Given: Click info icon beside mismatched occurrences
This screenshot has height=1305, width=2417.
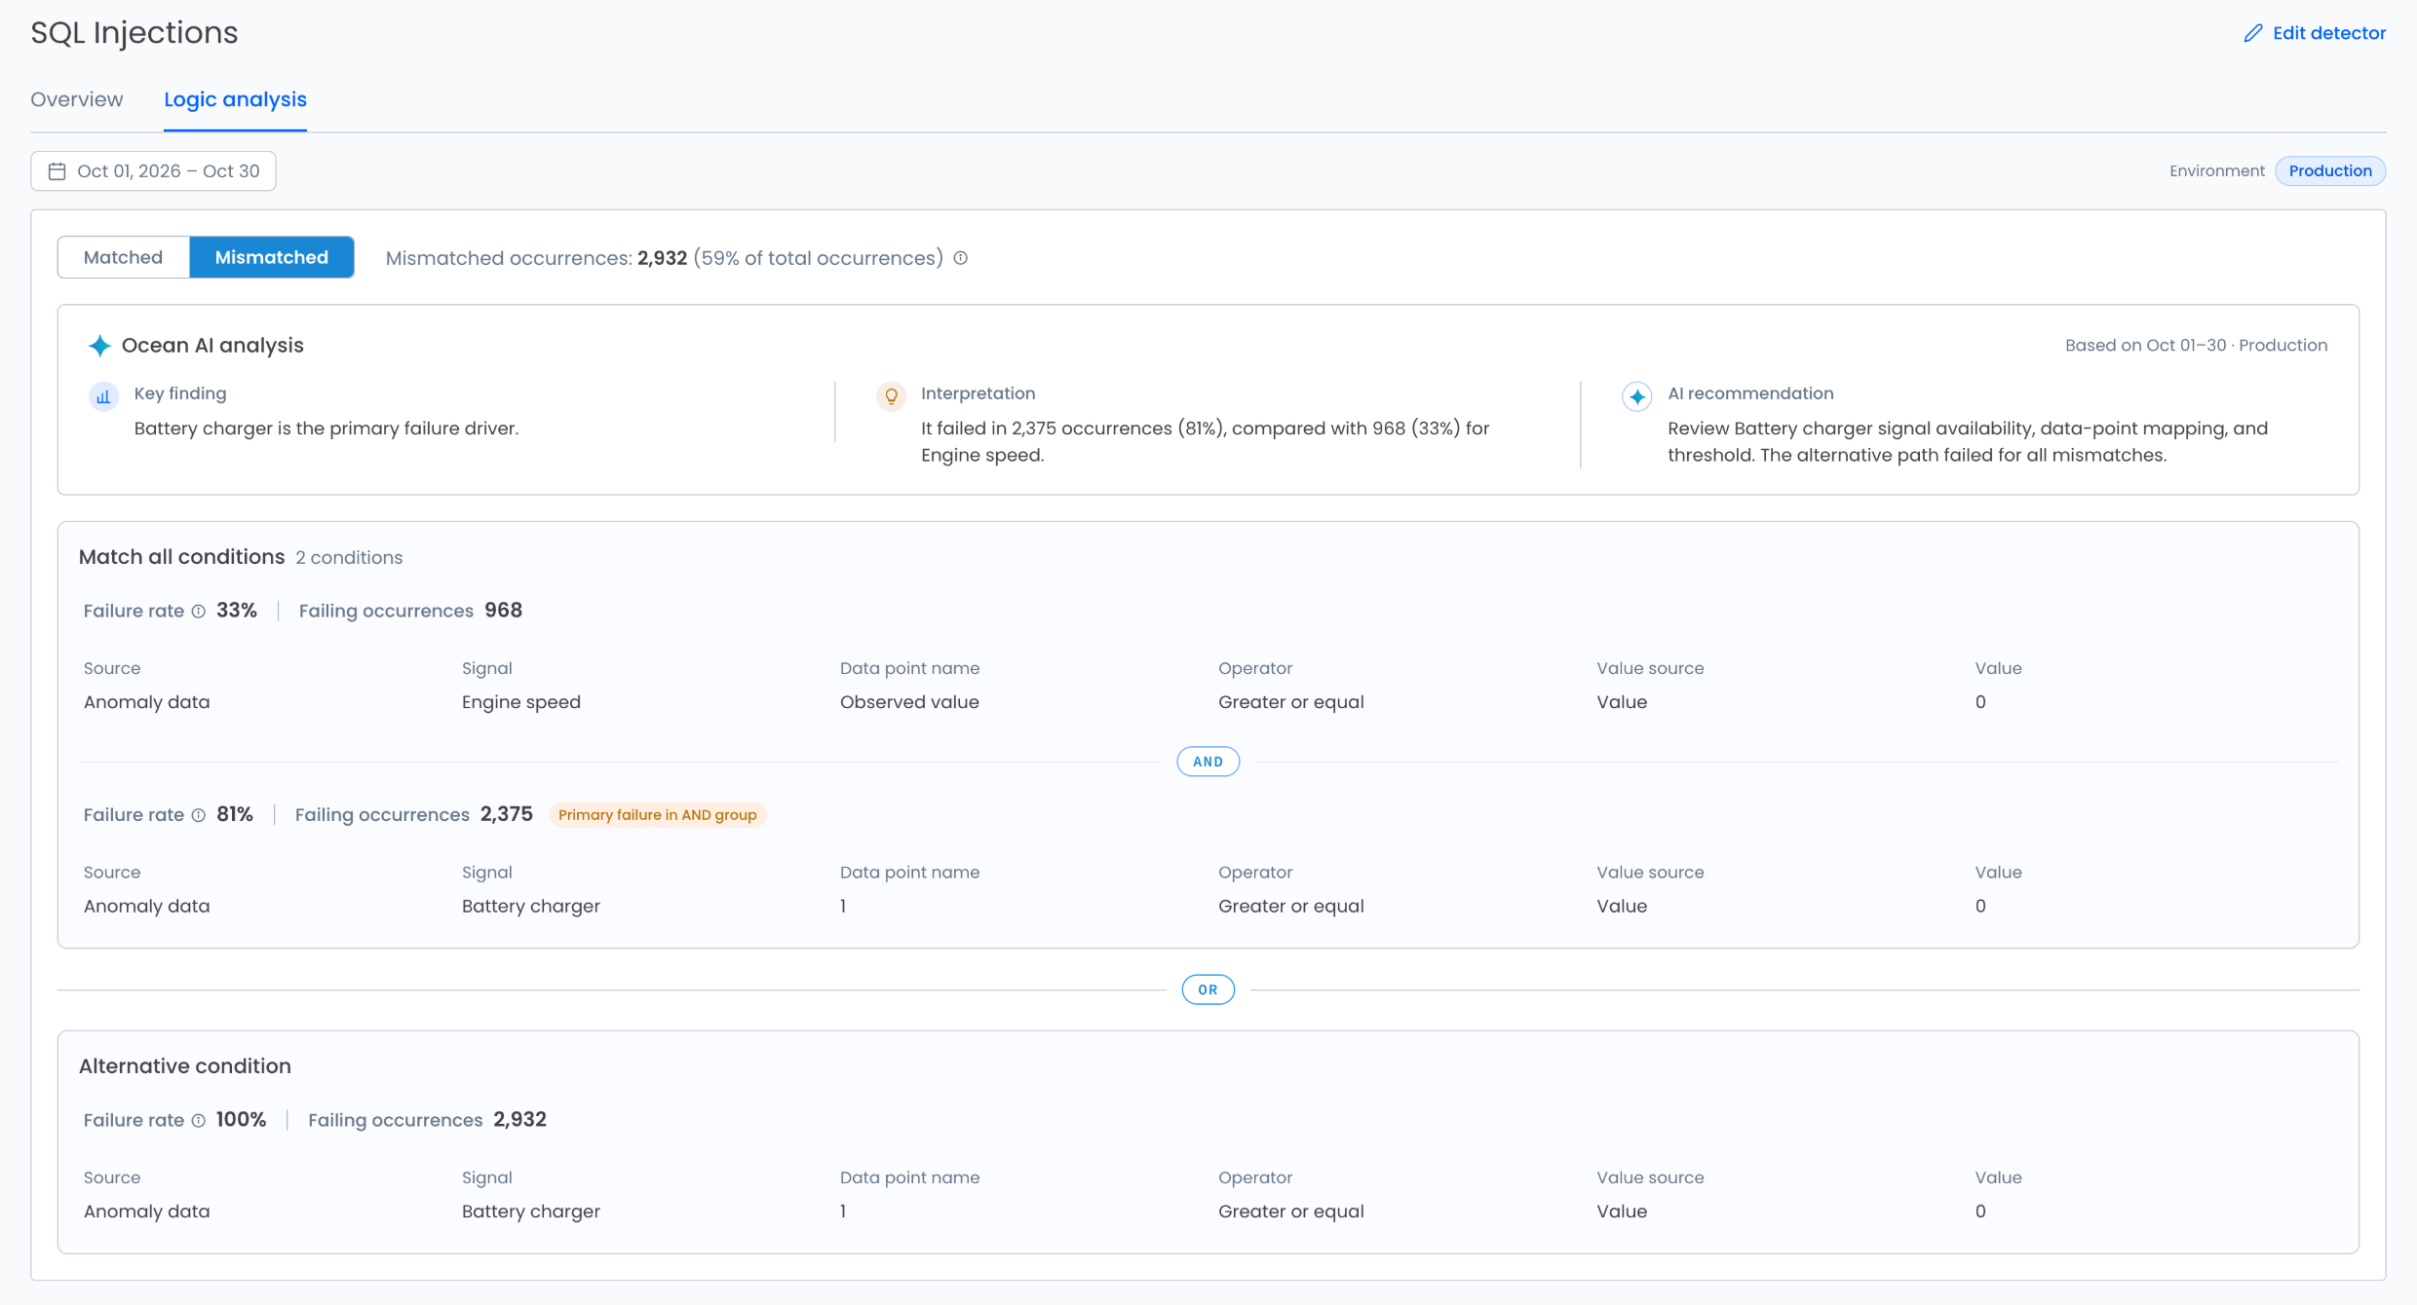Looking at the screenshot, I should tap(961, 258).
